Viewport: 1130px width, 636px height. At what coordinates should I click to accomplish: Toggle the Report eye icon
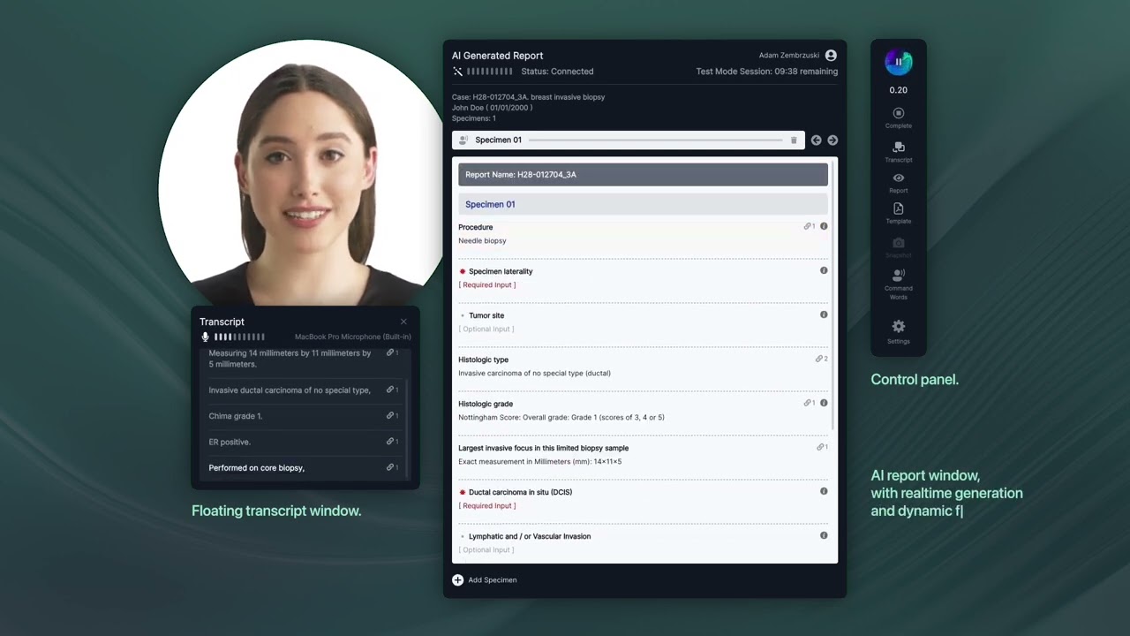(898, 178)
